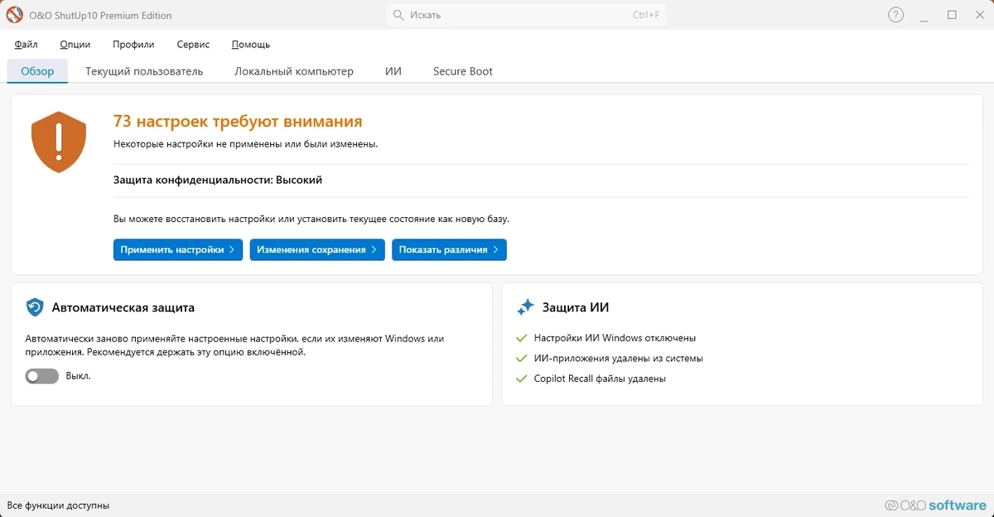Open the Профили menu
Image resolution: width=994 pixels, height=517 pixels.
pyautogui.click(x=133, y=45)
